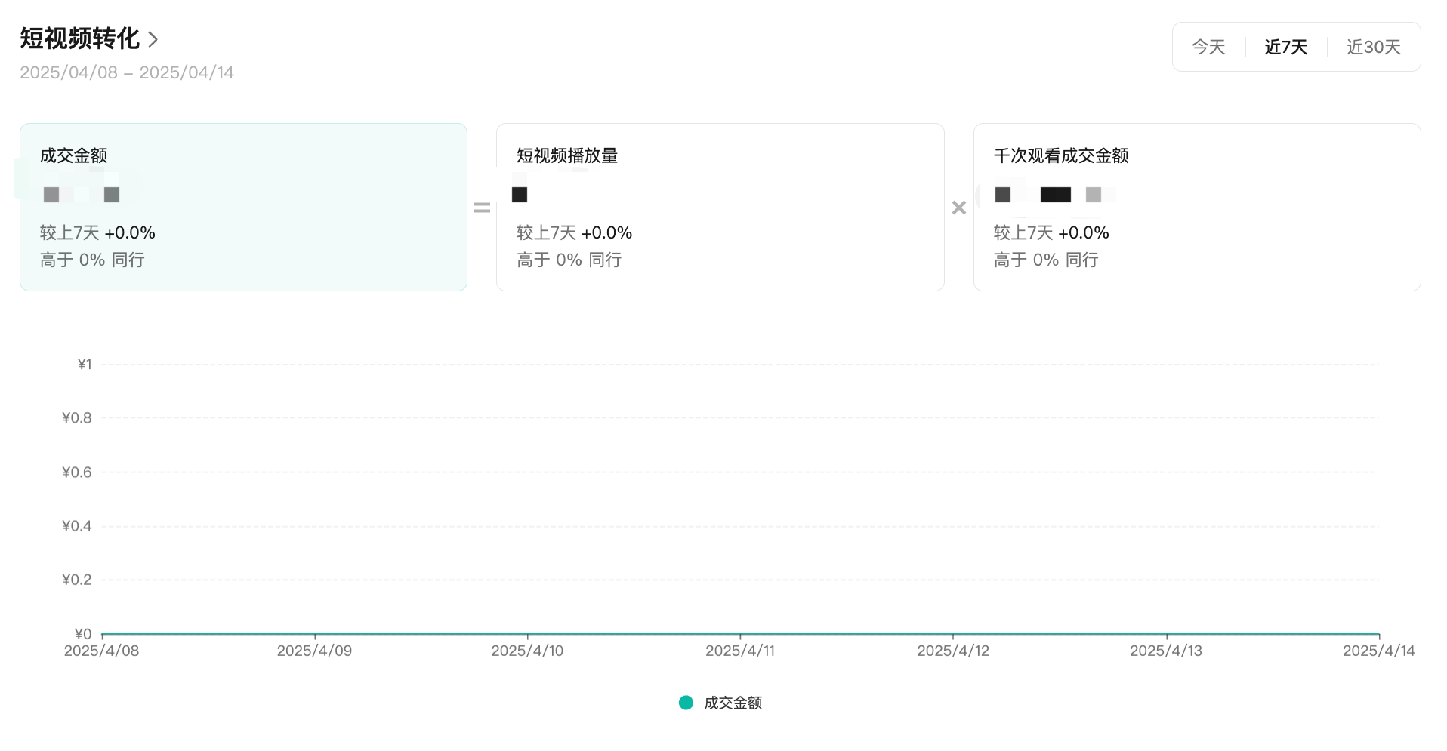Expand the 短视频转化 chevron arrow
The height and width of the screenshot is (751, 1447).
(x=153, y=39)
